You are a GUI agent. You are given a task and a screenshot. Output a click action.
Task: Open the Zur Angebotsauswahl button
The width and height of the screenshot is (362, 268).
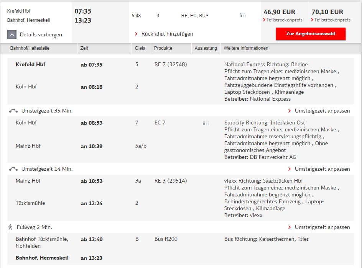[311, 34]
